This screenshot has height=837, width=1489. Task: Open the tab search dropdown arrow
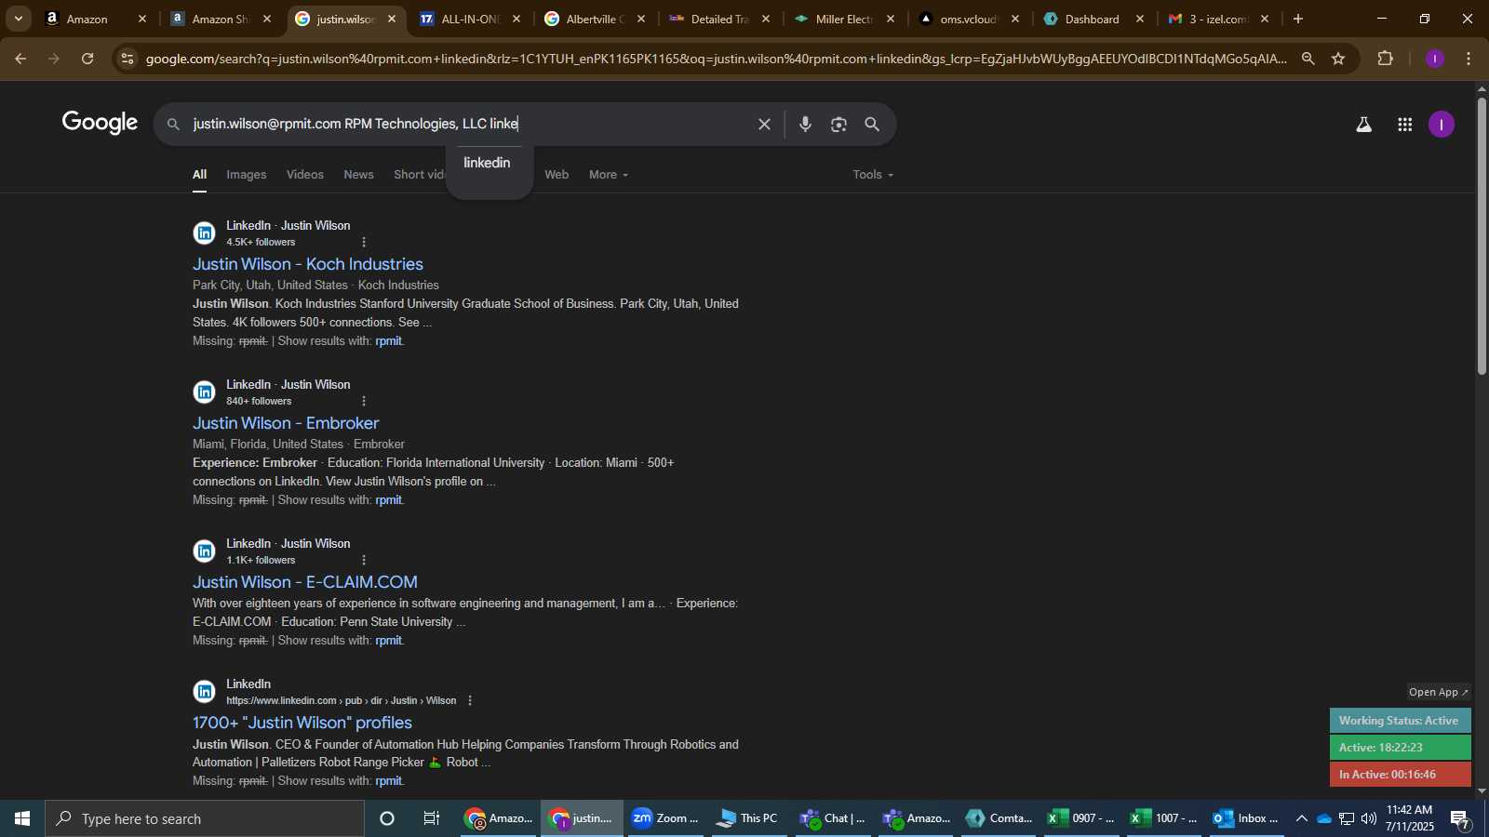(18, 19)
